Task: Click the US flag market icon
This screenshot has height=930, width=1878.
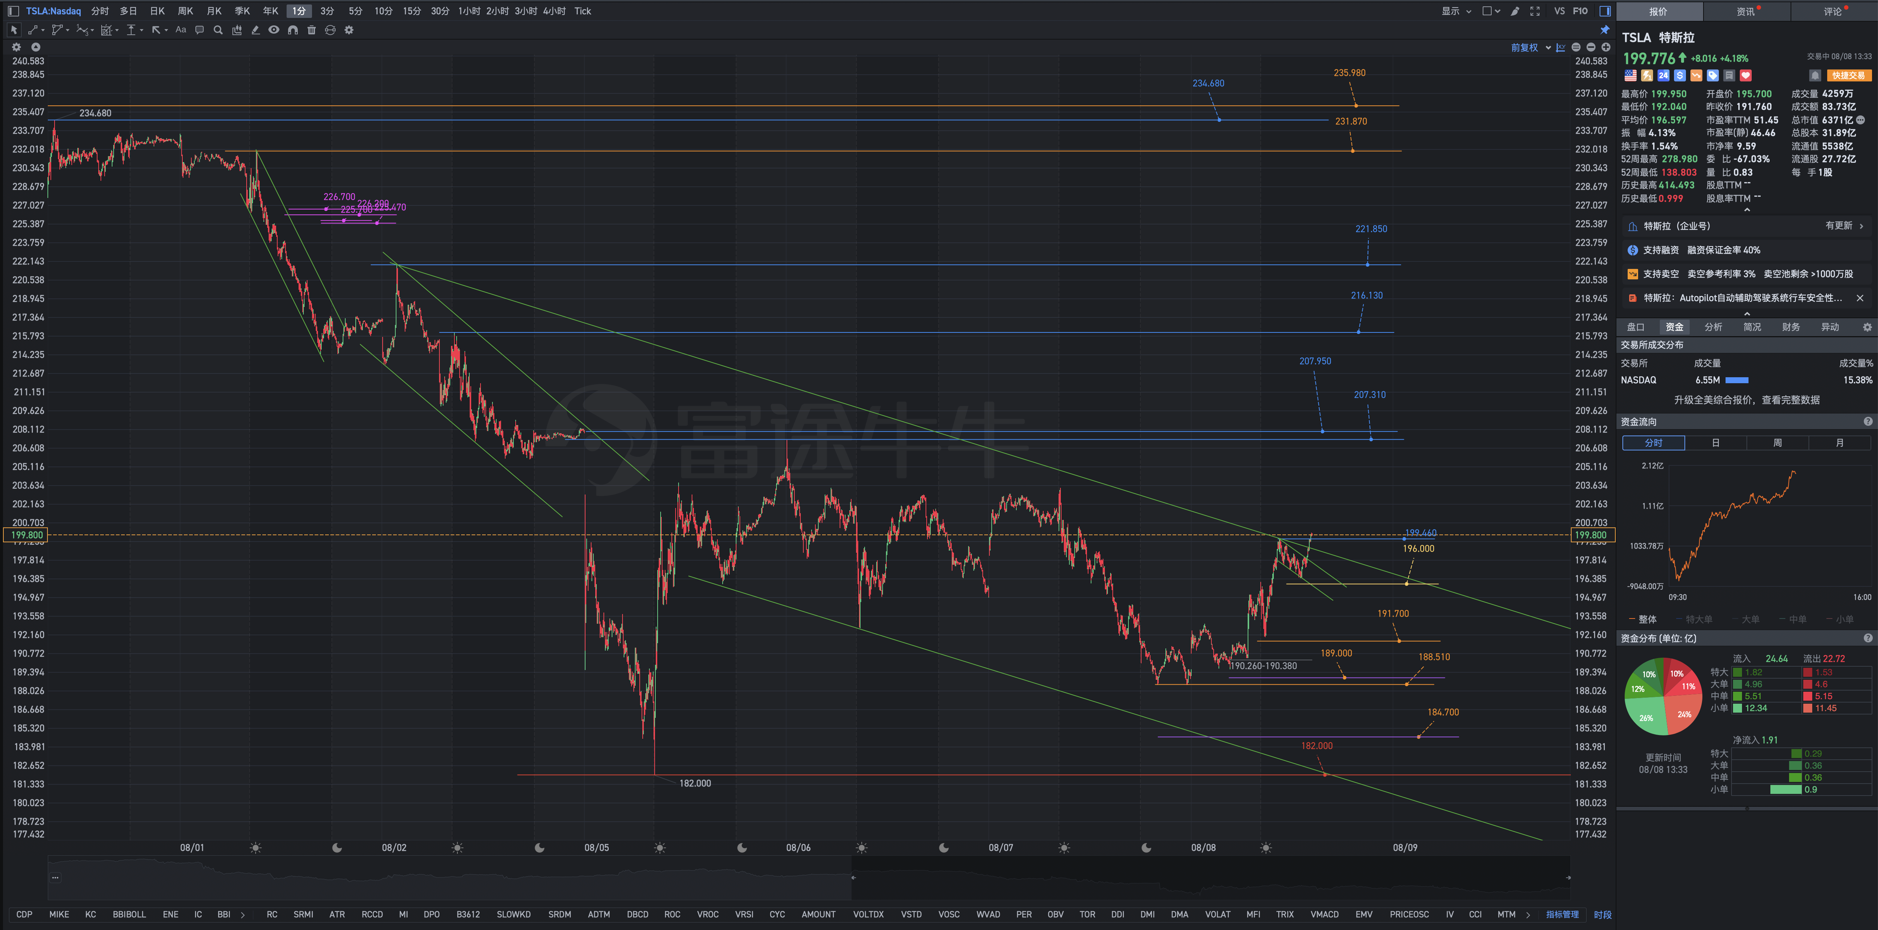Action: pyautogui.click(x=1630, y=76)
